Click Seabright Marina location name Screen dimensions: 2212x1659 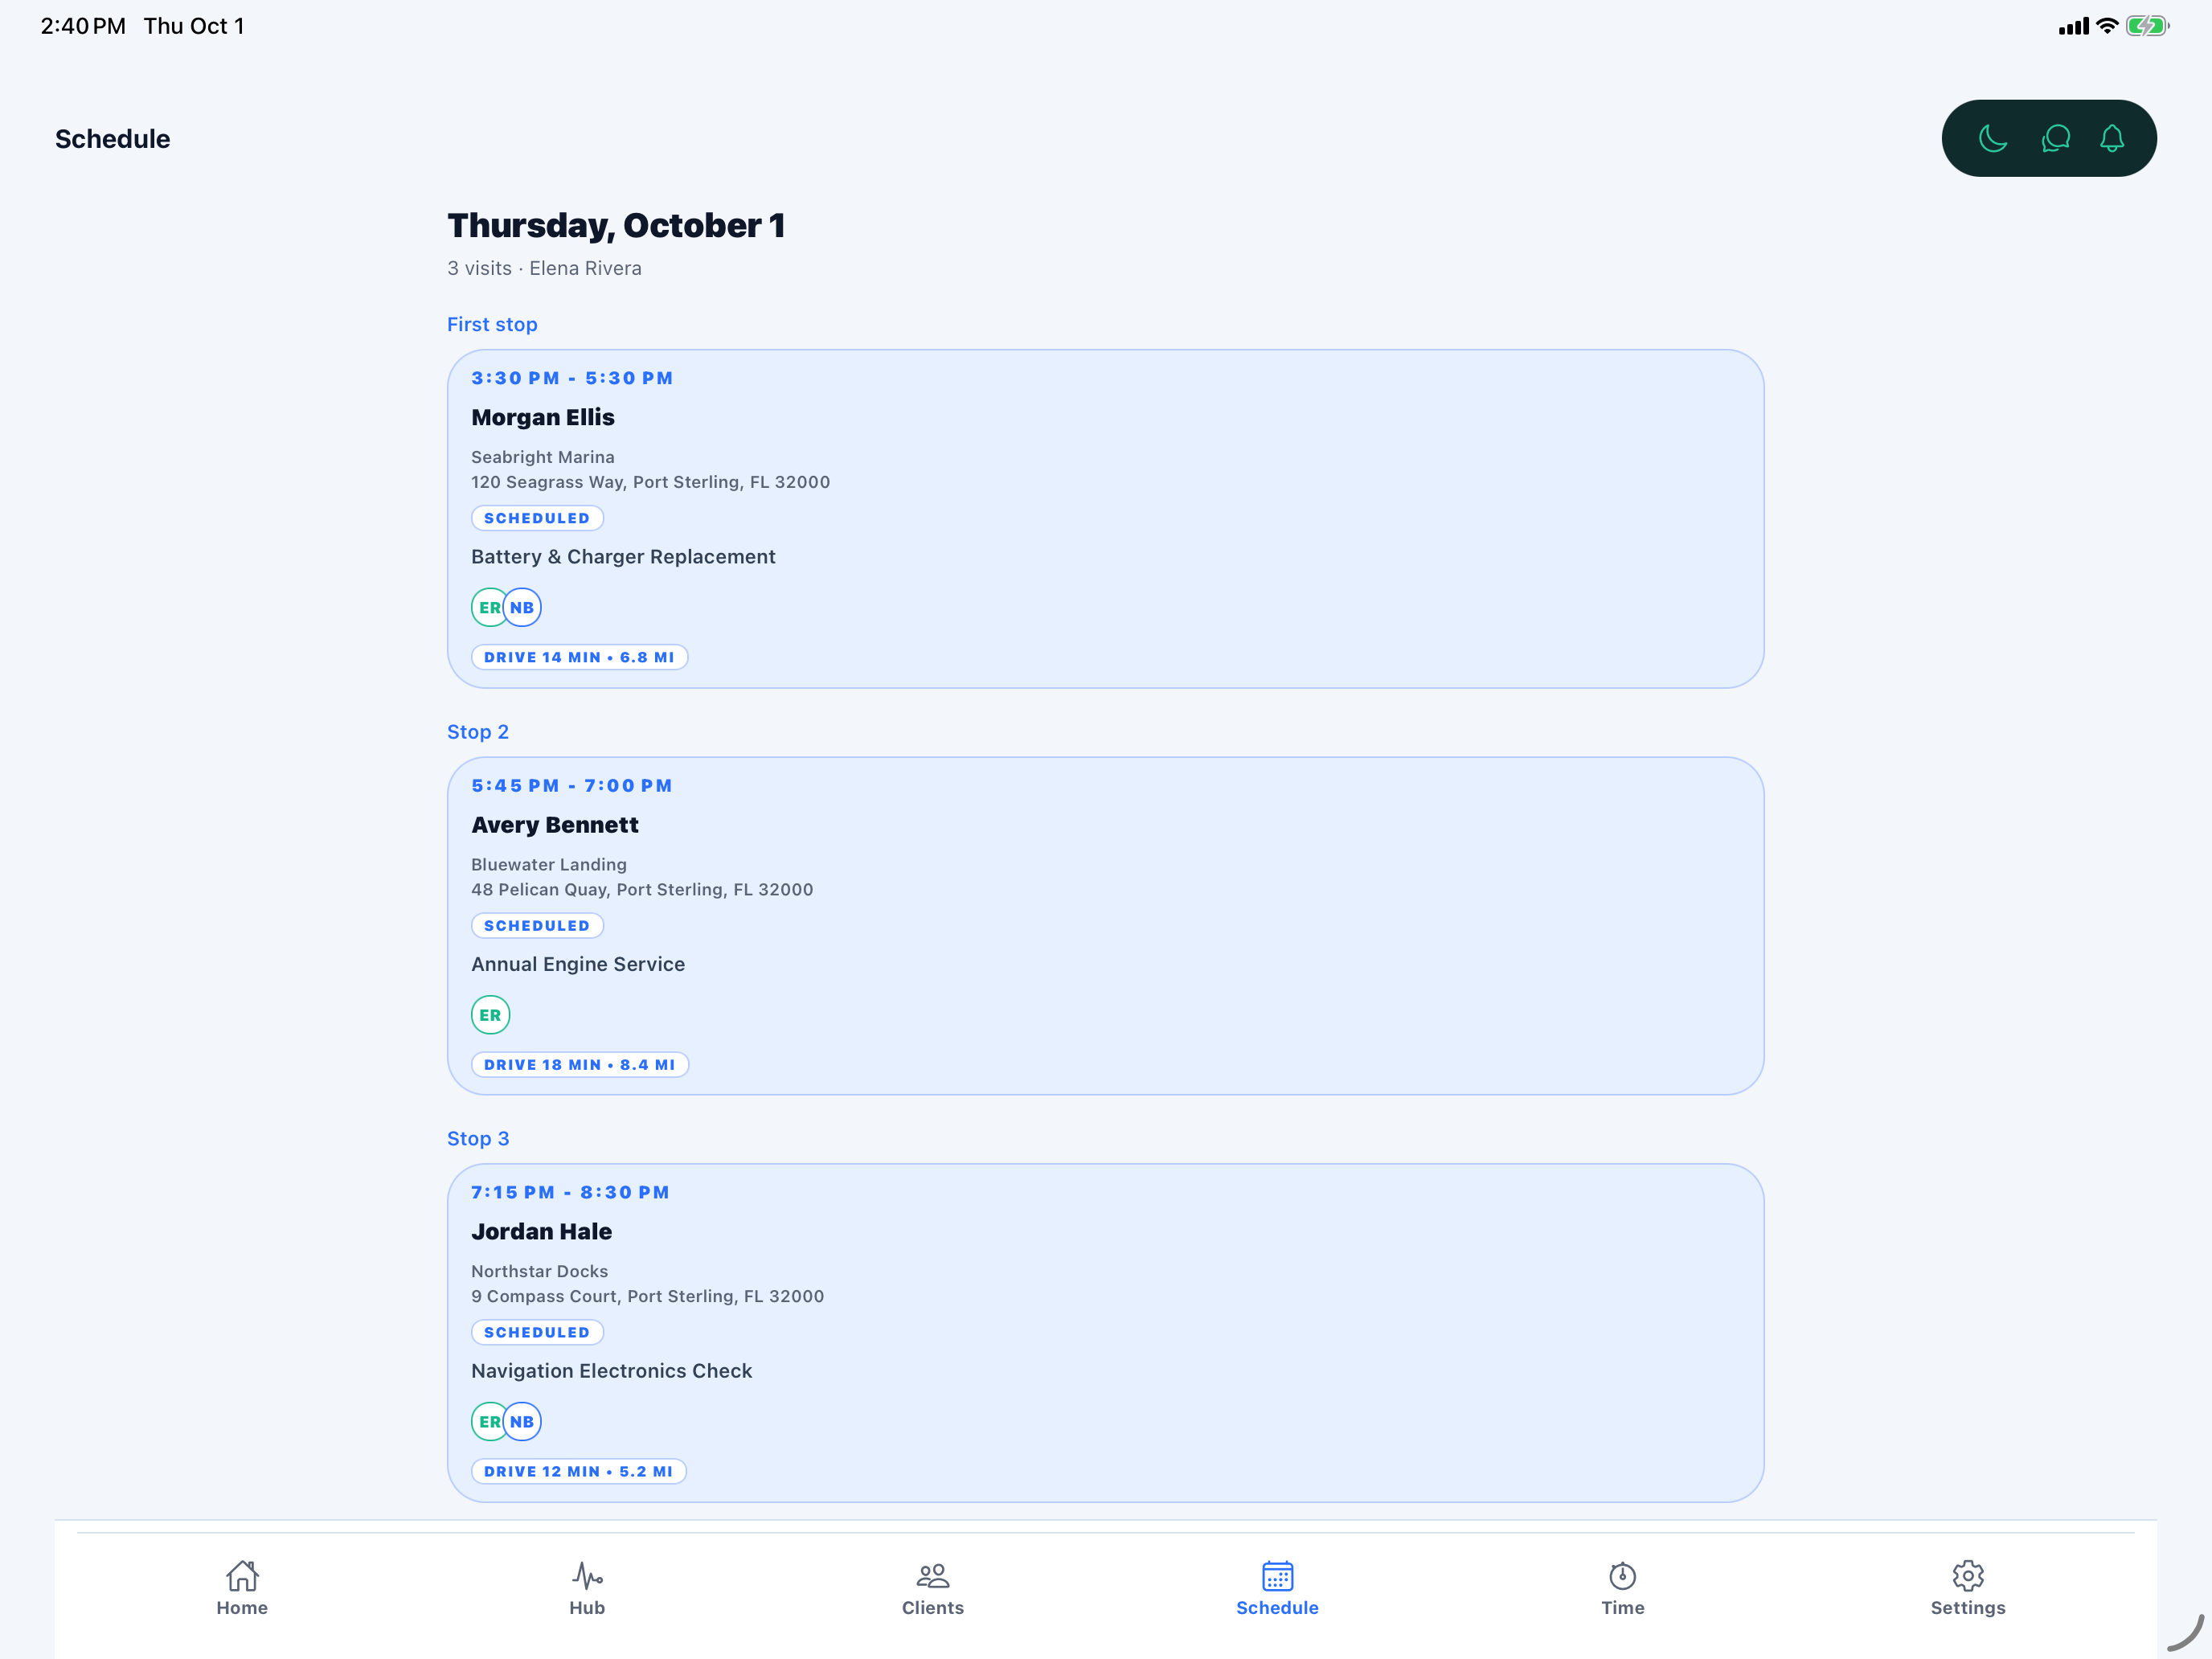pyautogui.click(x=543, y=457)
